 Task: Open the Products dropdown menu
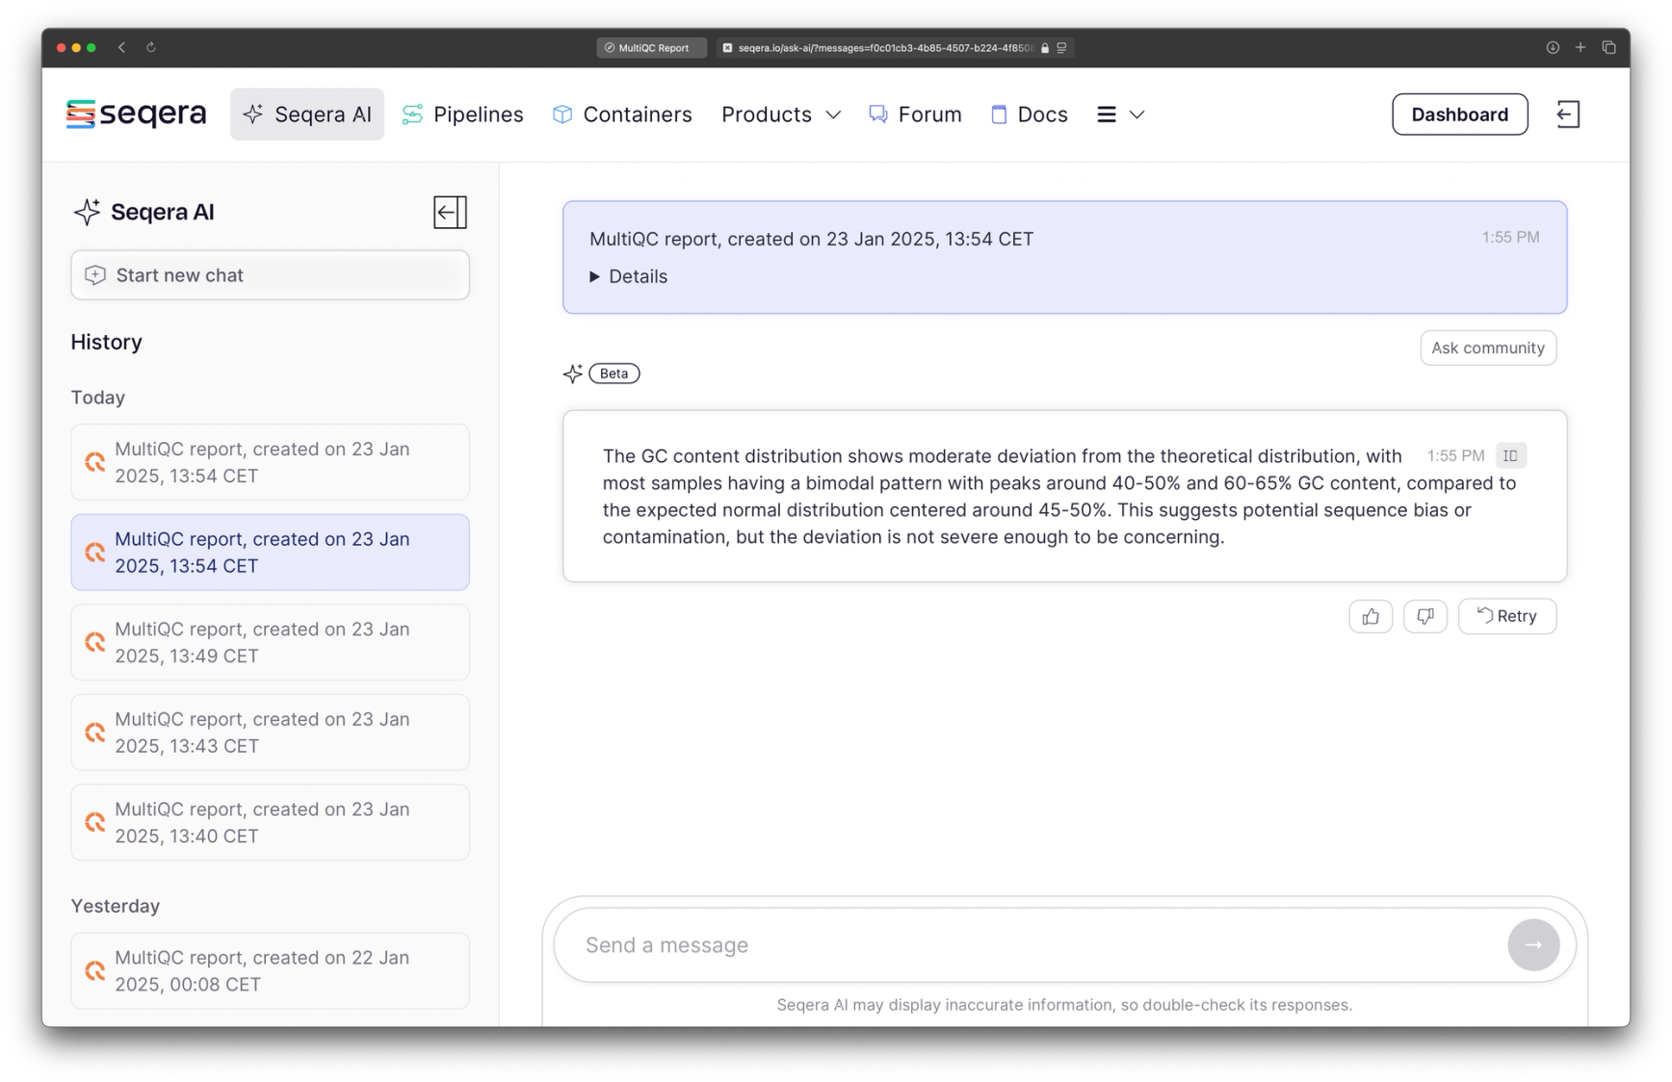(x=781, y=115)
